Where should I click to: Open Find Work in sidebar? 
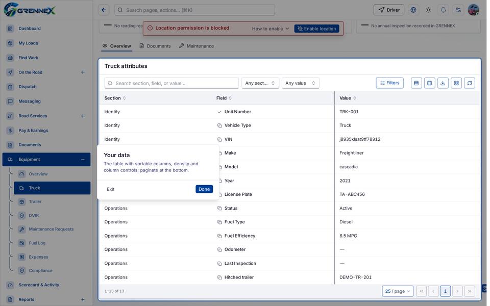tap(46, 58)
